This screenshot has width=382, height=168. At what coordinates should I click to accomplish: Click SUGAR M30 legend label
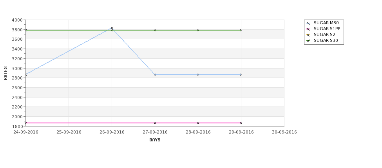[x=326, y=23]
